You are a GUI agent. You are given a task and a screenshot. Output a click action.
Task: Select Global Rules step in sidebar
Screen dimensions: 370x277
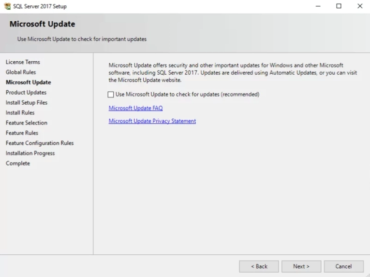point(21,72)
